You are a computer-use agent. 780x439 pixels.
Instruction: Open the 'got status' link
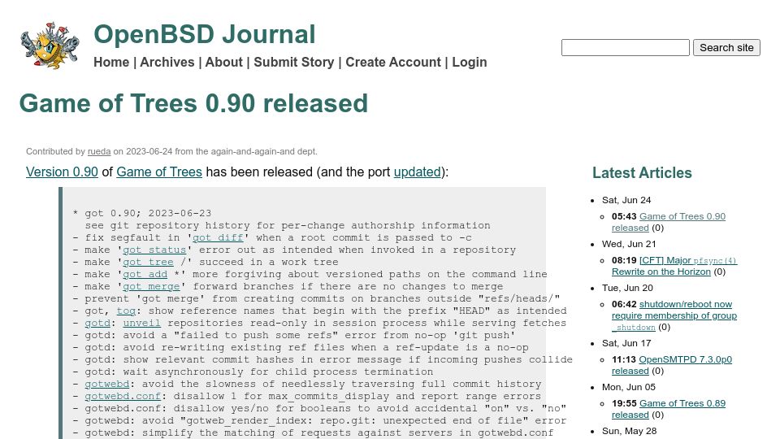pos(154,250)
